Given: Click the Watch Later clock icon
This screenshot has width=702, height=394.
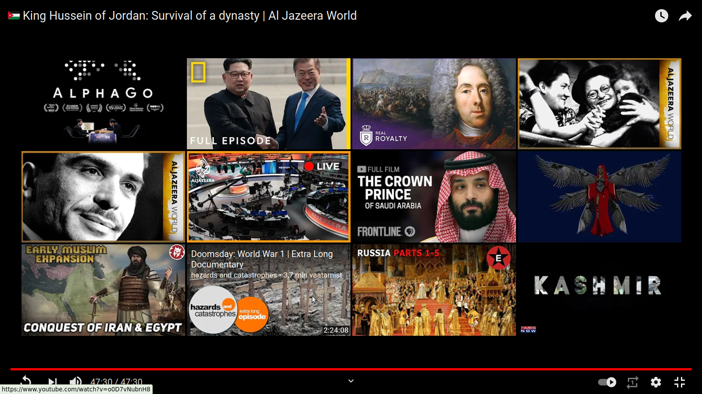Looking at the screenshot, I should pos(662,16).
